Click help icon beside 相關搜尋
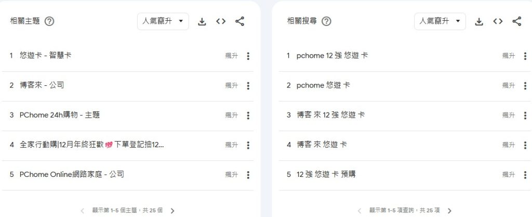532x217 pixels. click(x=326, y=21)
